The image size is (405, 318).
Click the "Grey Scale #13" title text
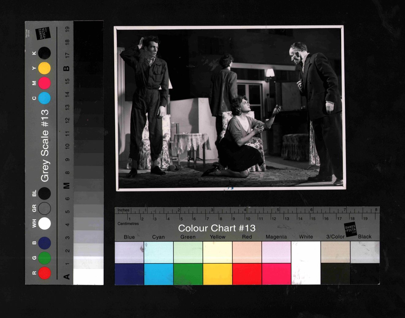[45, 145]
